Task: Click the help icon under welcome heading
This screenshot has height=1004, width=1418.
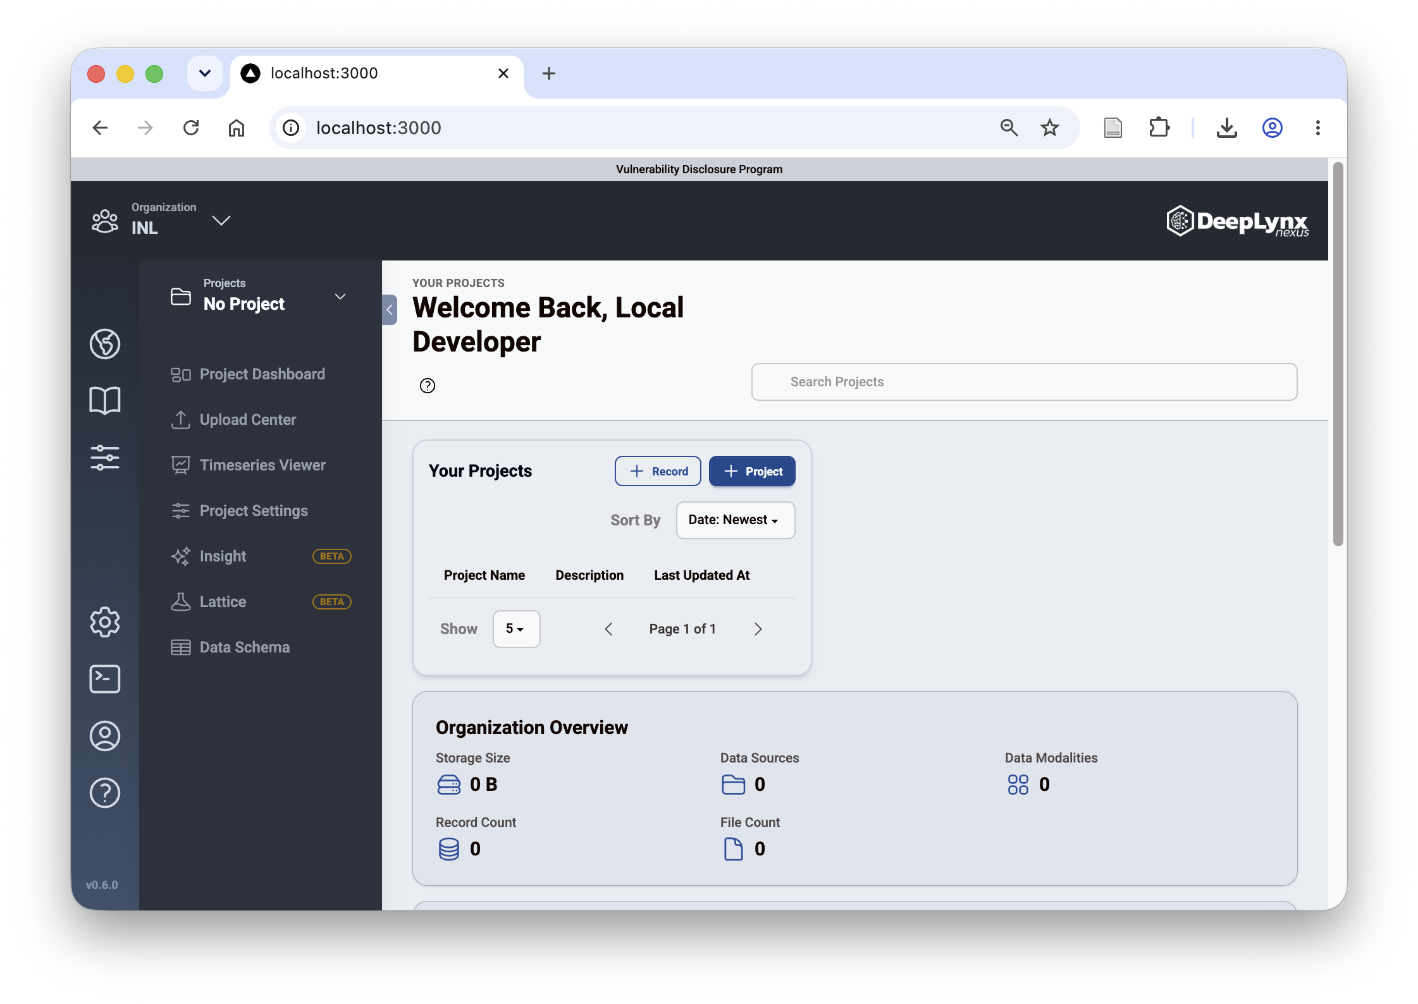Action: click(428, 386)
